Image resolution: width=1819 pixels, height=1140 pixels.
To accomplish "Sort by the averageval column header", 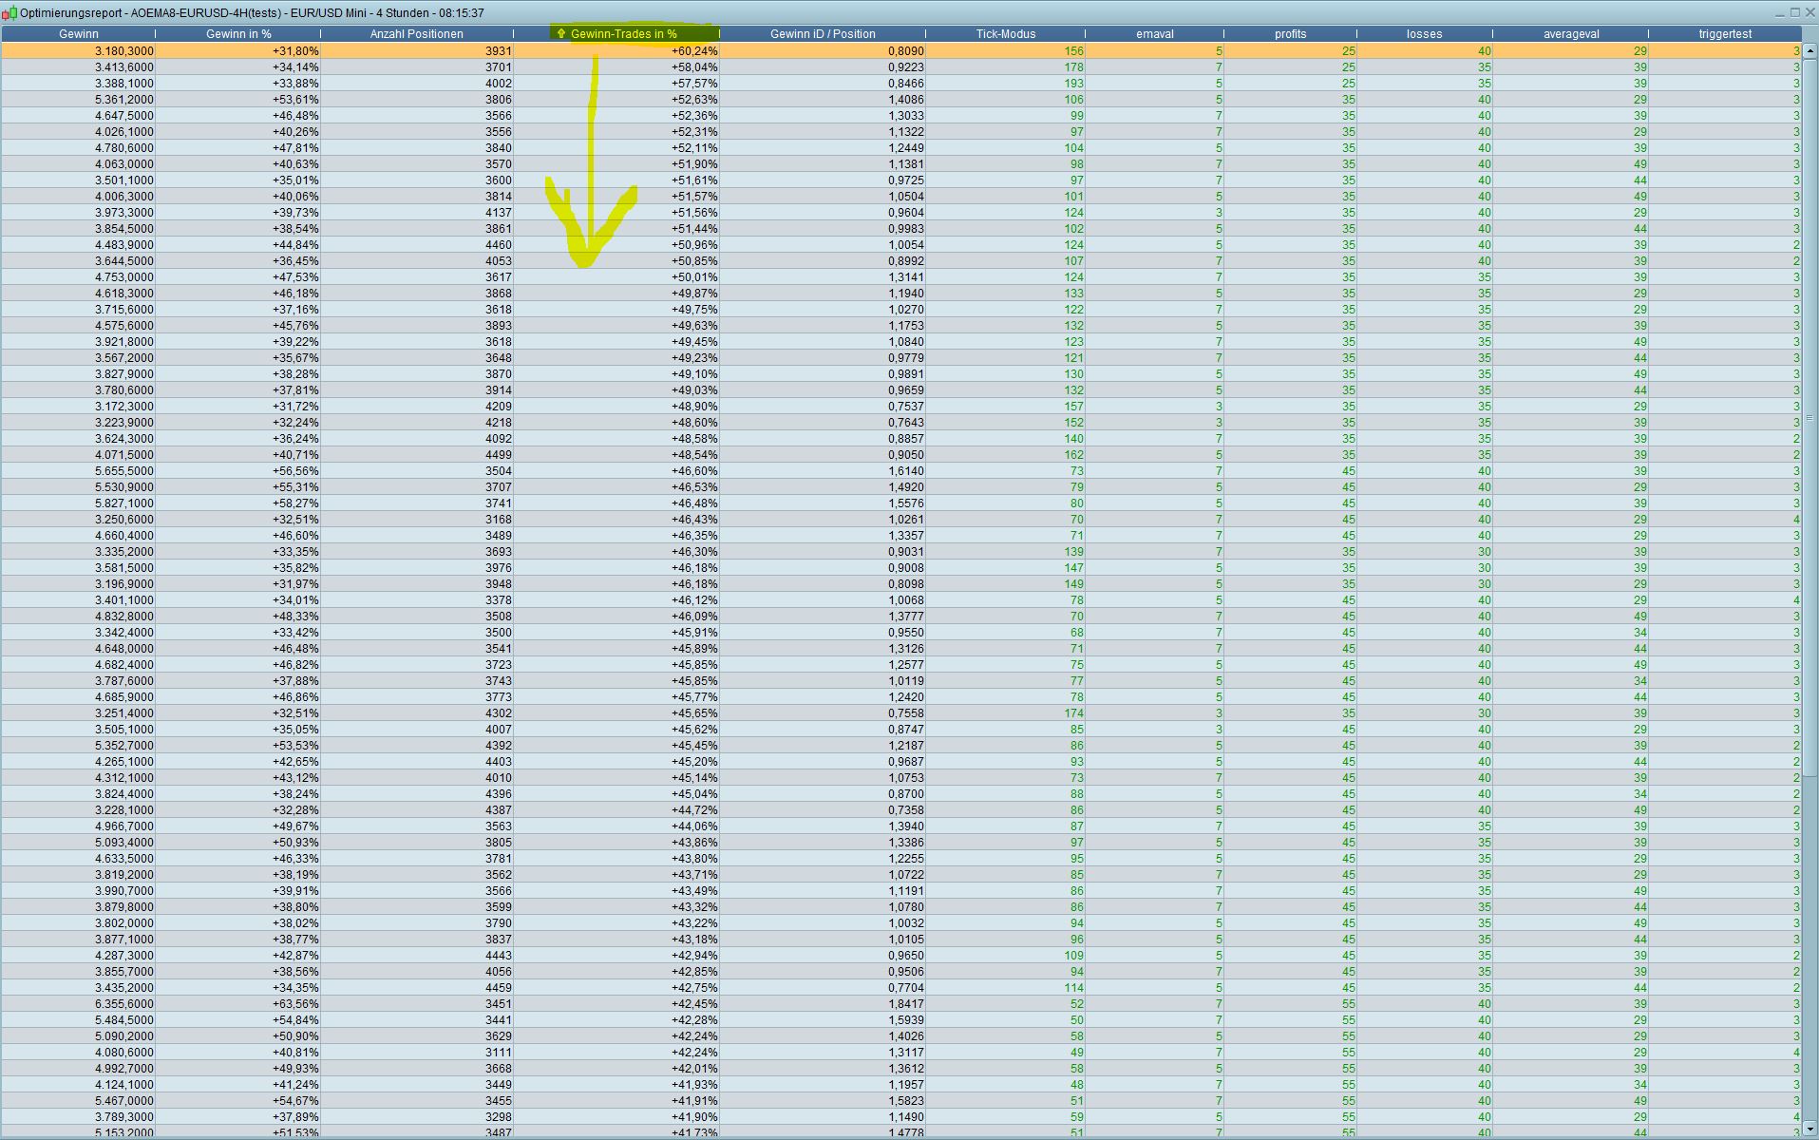I will coord(1571,33).
